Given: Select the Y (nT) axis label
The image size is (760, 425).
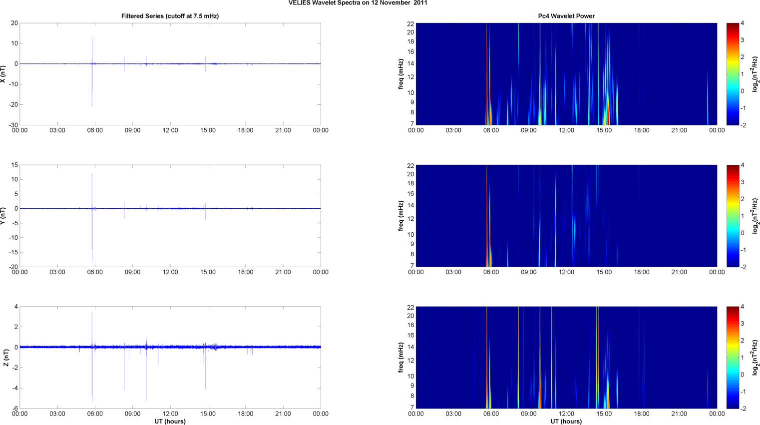Looking at the screenshot, I should [x=3, y=216].
